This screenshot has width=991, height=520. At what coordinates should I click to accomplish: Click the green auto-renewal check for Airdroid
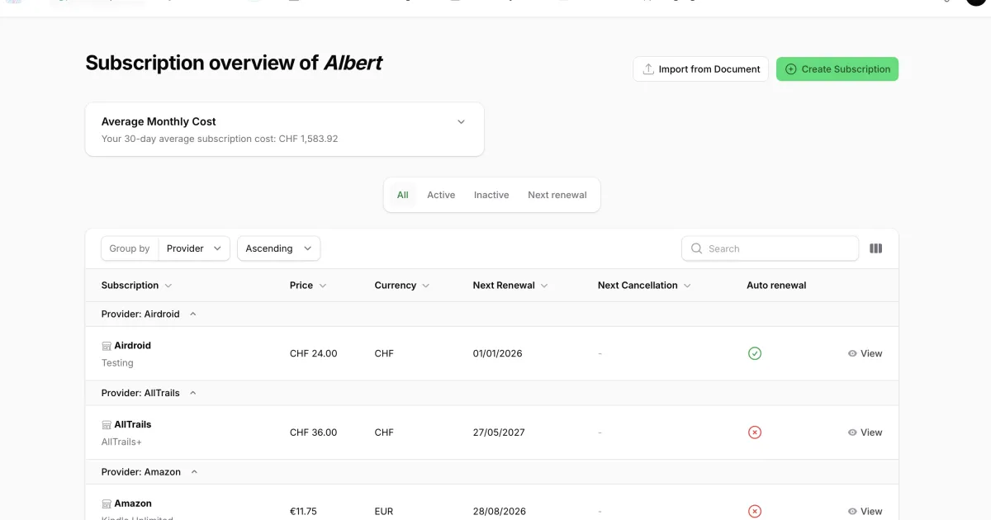coord(755,353)
